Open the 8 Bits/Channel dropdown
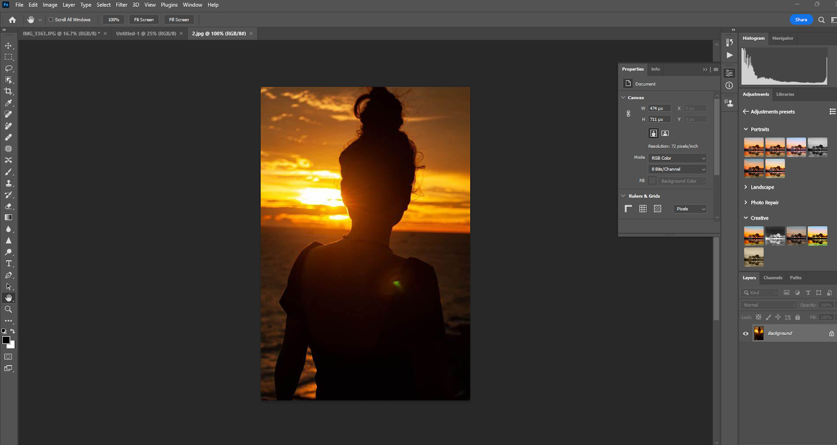The image size is (837, 445). tap(677, 169)
